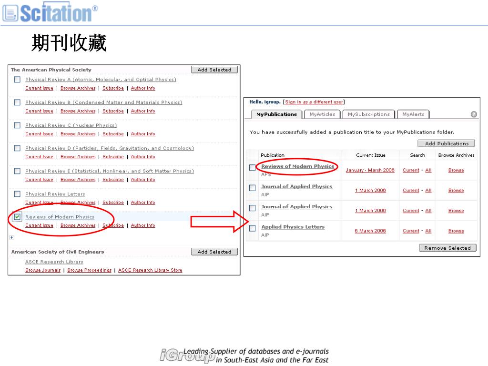Viewport: 488px width, 366px height.
Task: Click Add Selected for American Physical Society
Action: [214, 70]
